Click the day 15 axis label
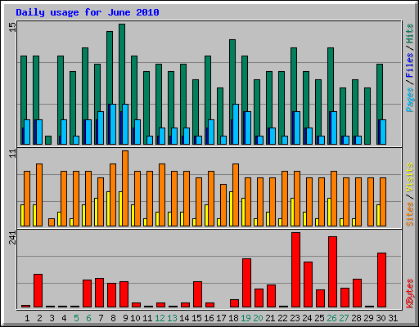 [197, 318]
